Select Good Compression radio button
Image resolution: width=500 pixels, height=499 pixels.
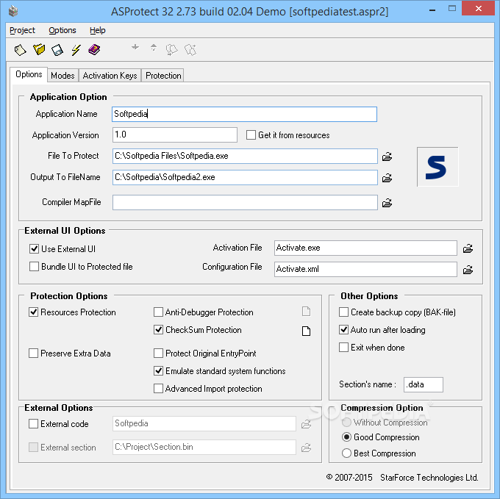click(346, 437)
